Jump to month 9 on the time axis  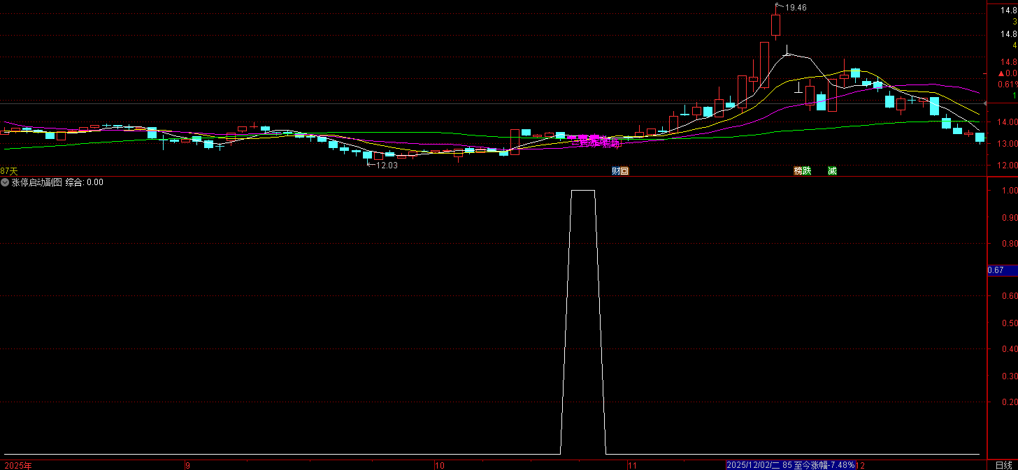click(187, 465)
